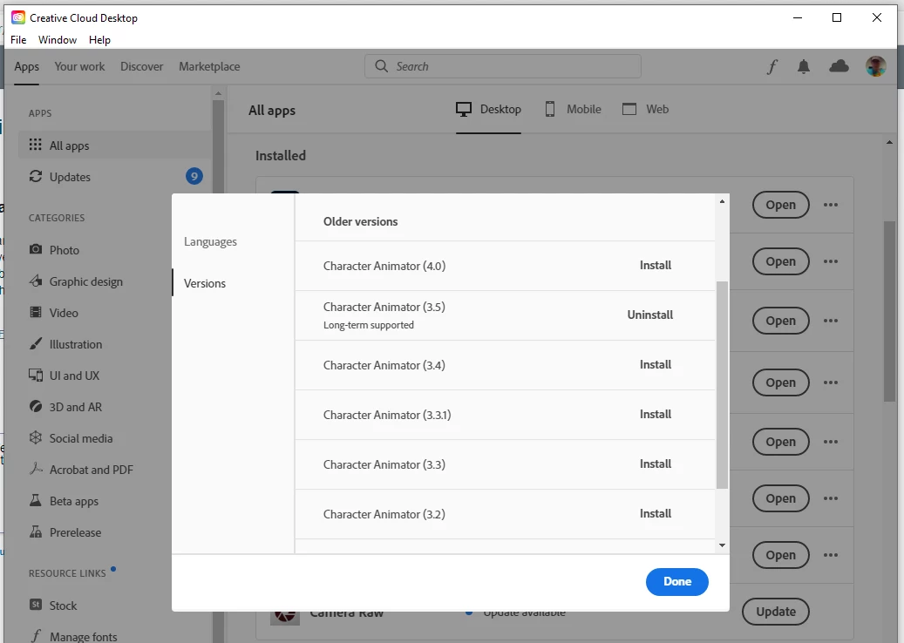Select the Apps tab

pos(26,67)
